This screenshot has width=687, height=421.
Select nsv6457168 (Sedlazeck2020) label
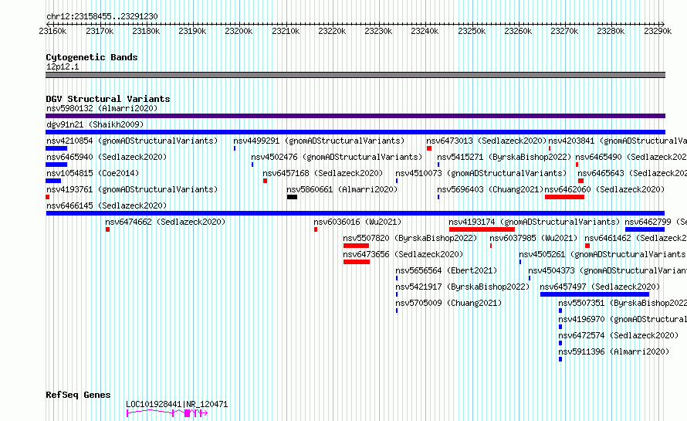coord(323,173)
